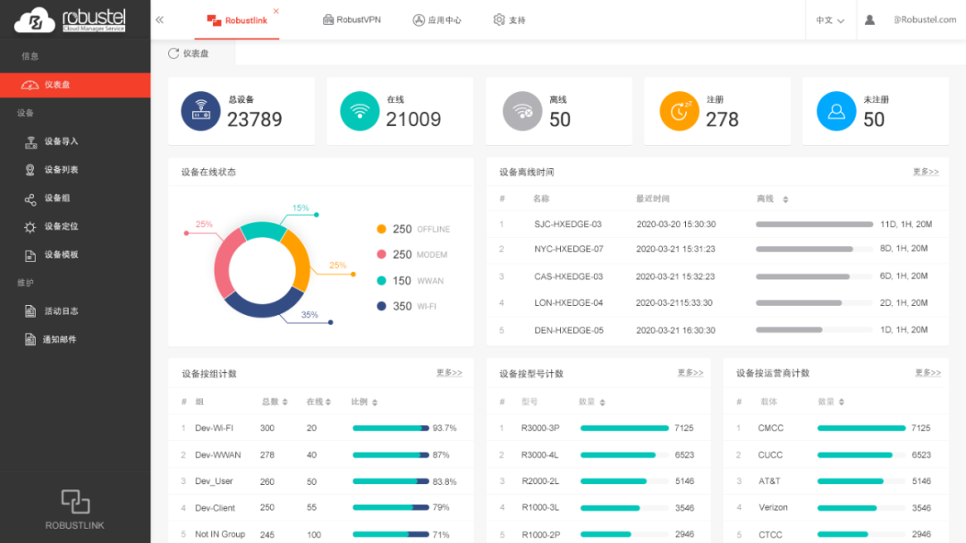
Task: Select the SJC-HXEDGE-03 device row
Action: click(x=568, y=225)
